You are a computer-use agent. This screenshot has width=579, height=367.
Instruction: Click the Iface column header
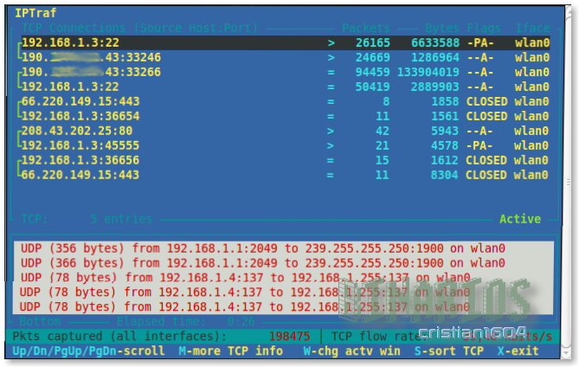(x=532, y=29)
